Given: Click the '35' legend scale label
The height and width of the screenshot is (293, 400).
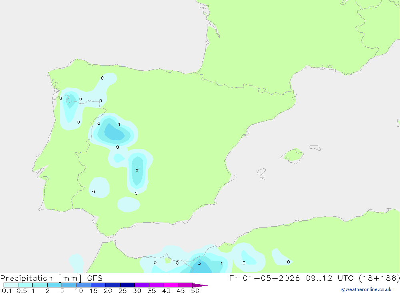Looking at the screenshot, I should coord(152,291).
